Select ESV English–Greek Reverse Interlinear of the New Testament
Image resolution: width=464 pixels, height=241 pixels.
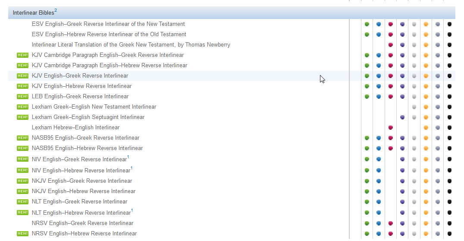(x=108, y=24)
